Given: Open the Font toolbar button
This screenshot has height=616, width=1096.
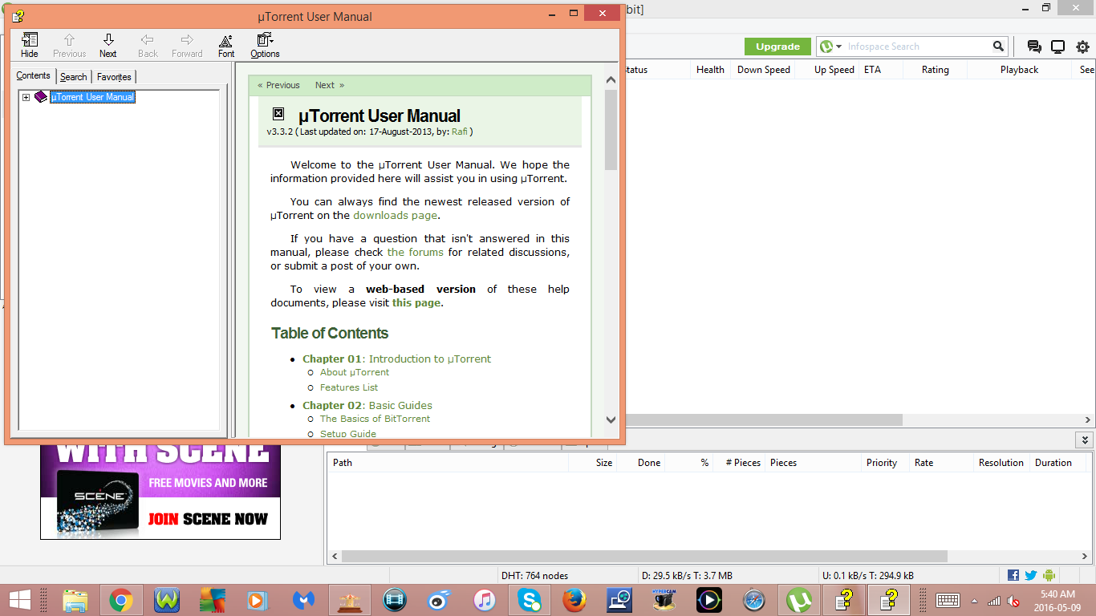Looking at the screenshot, I should point(226,46).
